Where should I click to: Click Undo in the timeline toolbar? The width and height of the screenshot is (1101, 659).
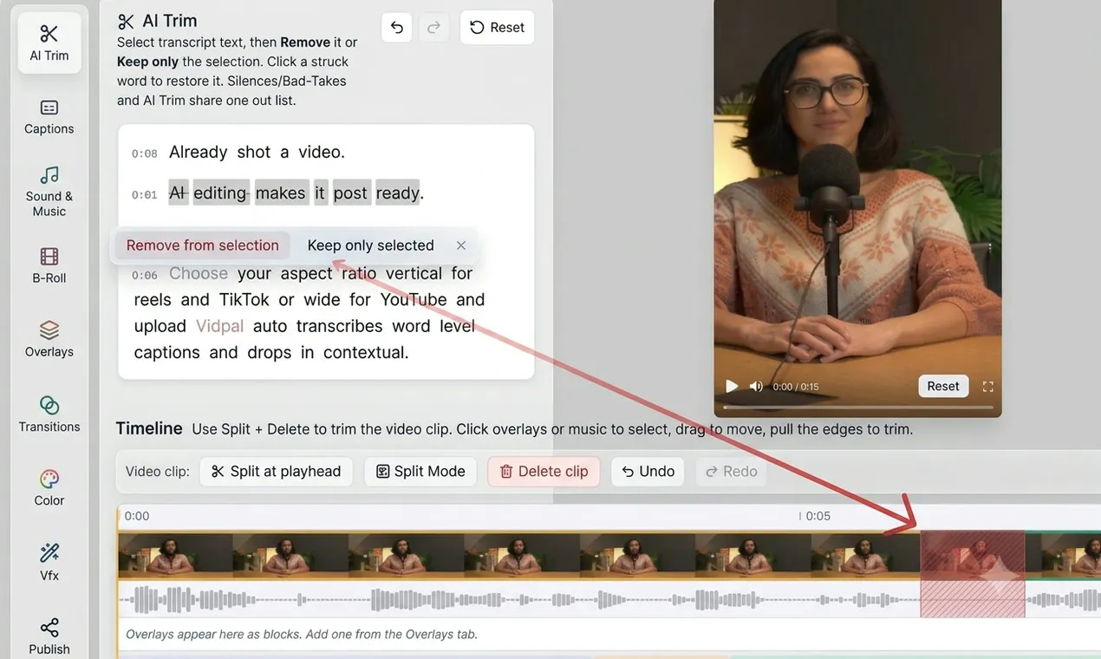tap(648, 472)
